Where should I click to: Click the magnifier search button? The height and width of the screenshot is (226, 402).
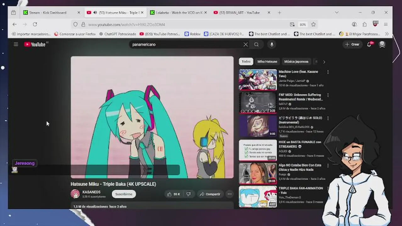pos(256,45)
